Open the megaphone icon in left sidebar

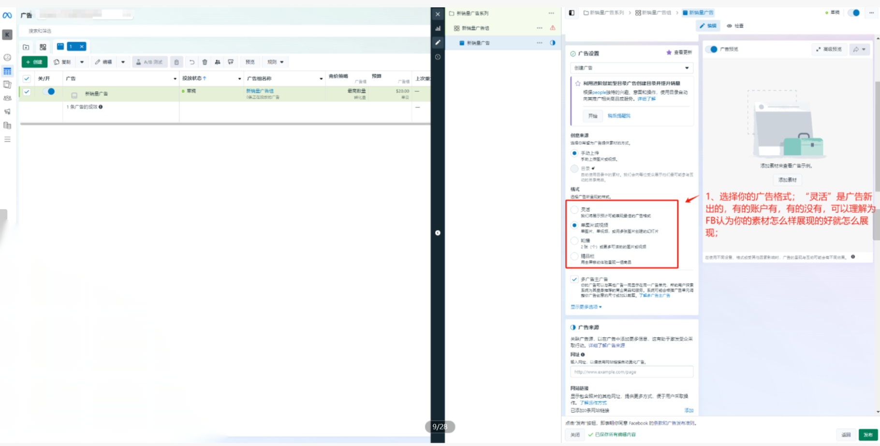pos(7,112)
